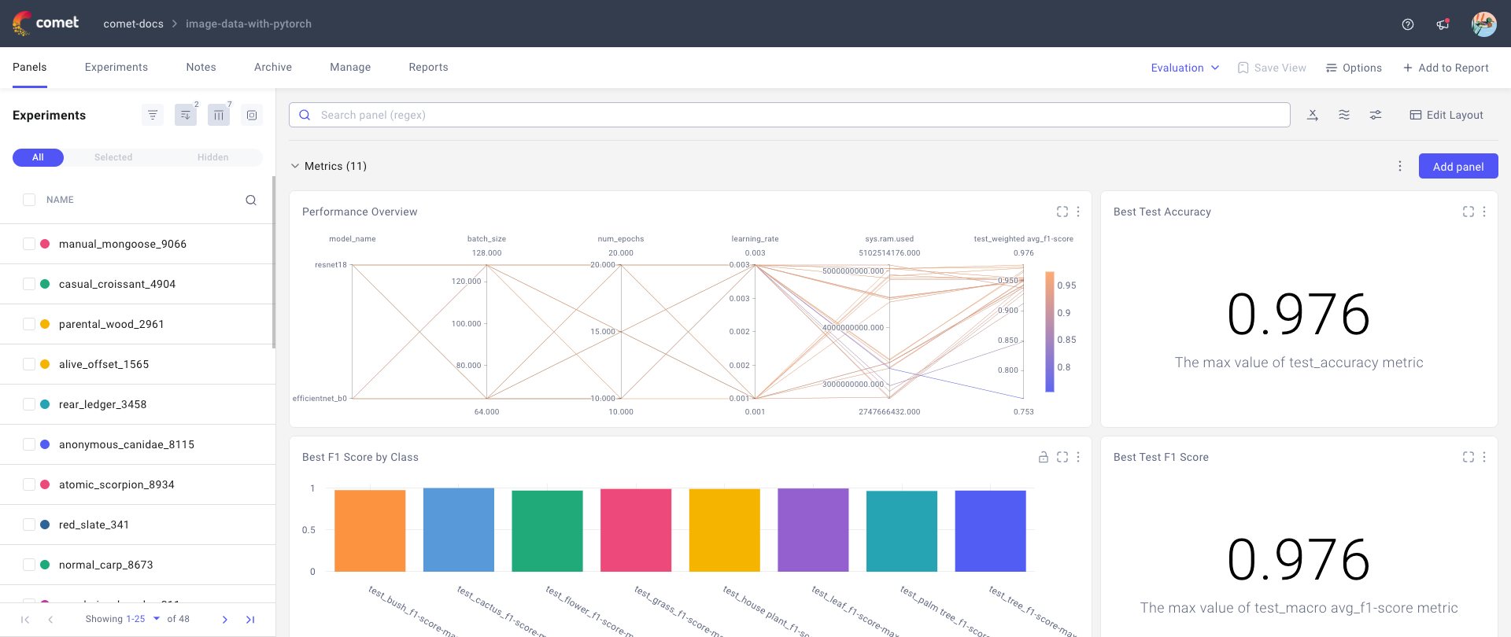The image size is (1511, 637).
Task: Expand Performance Overview panel to fullscreen
Action: pyautogui.click(x=1062, y=212)
